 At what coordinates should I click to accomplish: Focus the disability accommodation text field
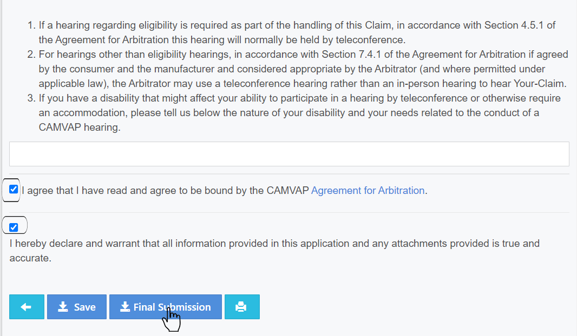point(289,154)
